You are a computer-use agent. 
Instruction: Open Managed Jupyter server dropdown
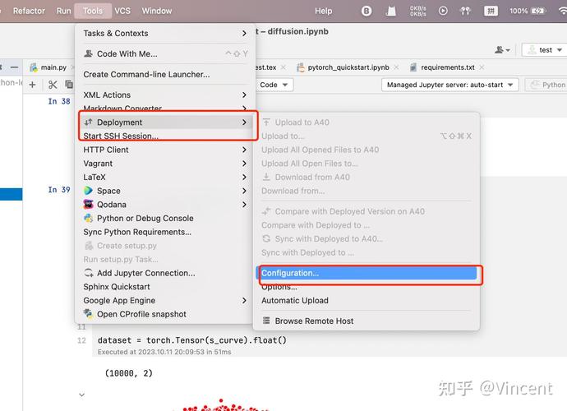coord(449,85)
